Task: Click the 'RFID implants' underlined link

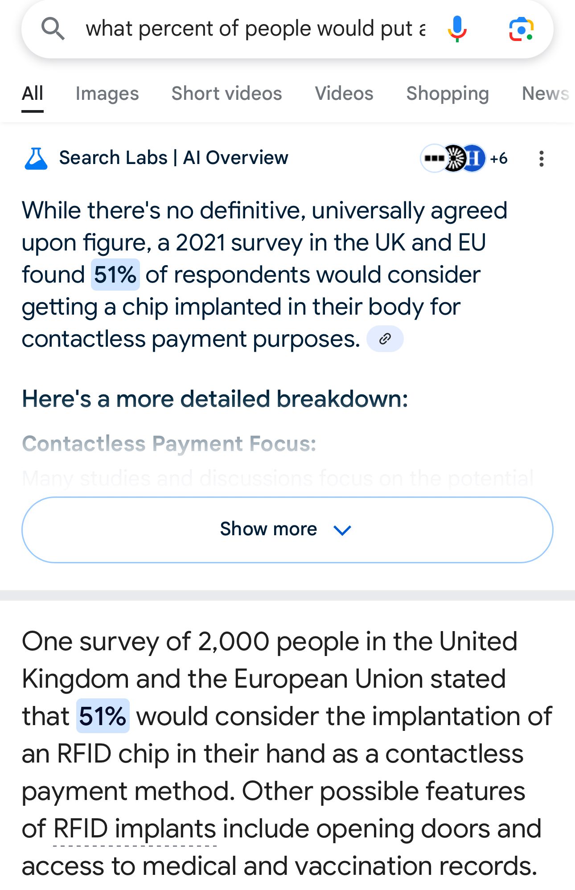Action: pyautogui.click(x=134, y=829)
